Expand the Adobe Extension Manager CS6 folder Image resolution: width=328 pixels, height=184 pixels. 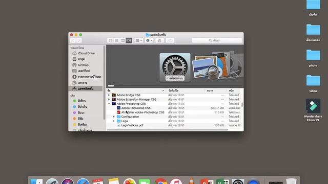tap(109, 100)
